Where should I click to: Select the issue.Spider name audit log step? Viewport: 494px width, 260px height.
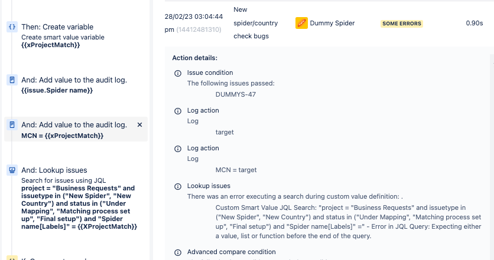coord(76,85)
